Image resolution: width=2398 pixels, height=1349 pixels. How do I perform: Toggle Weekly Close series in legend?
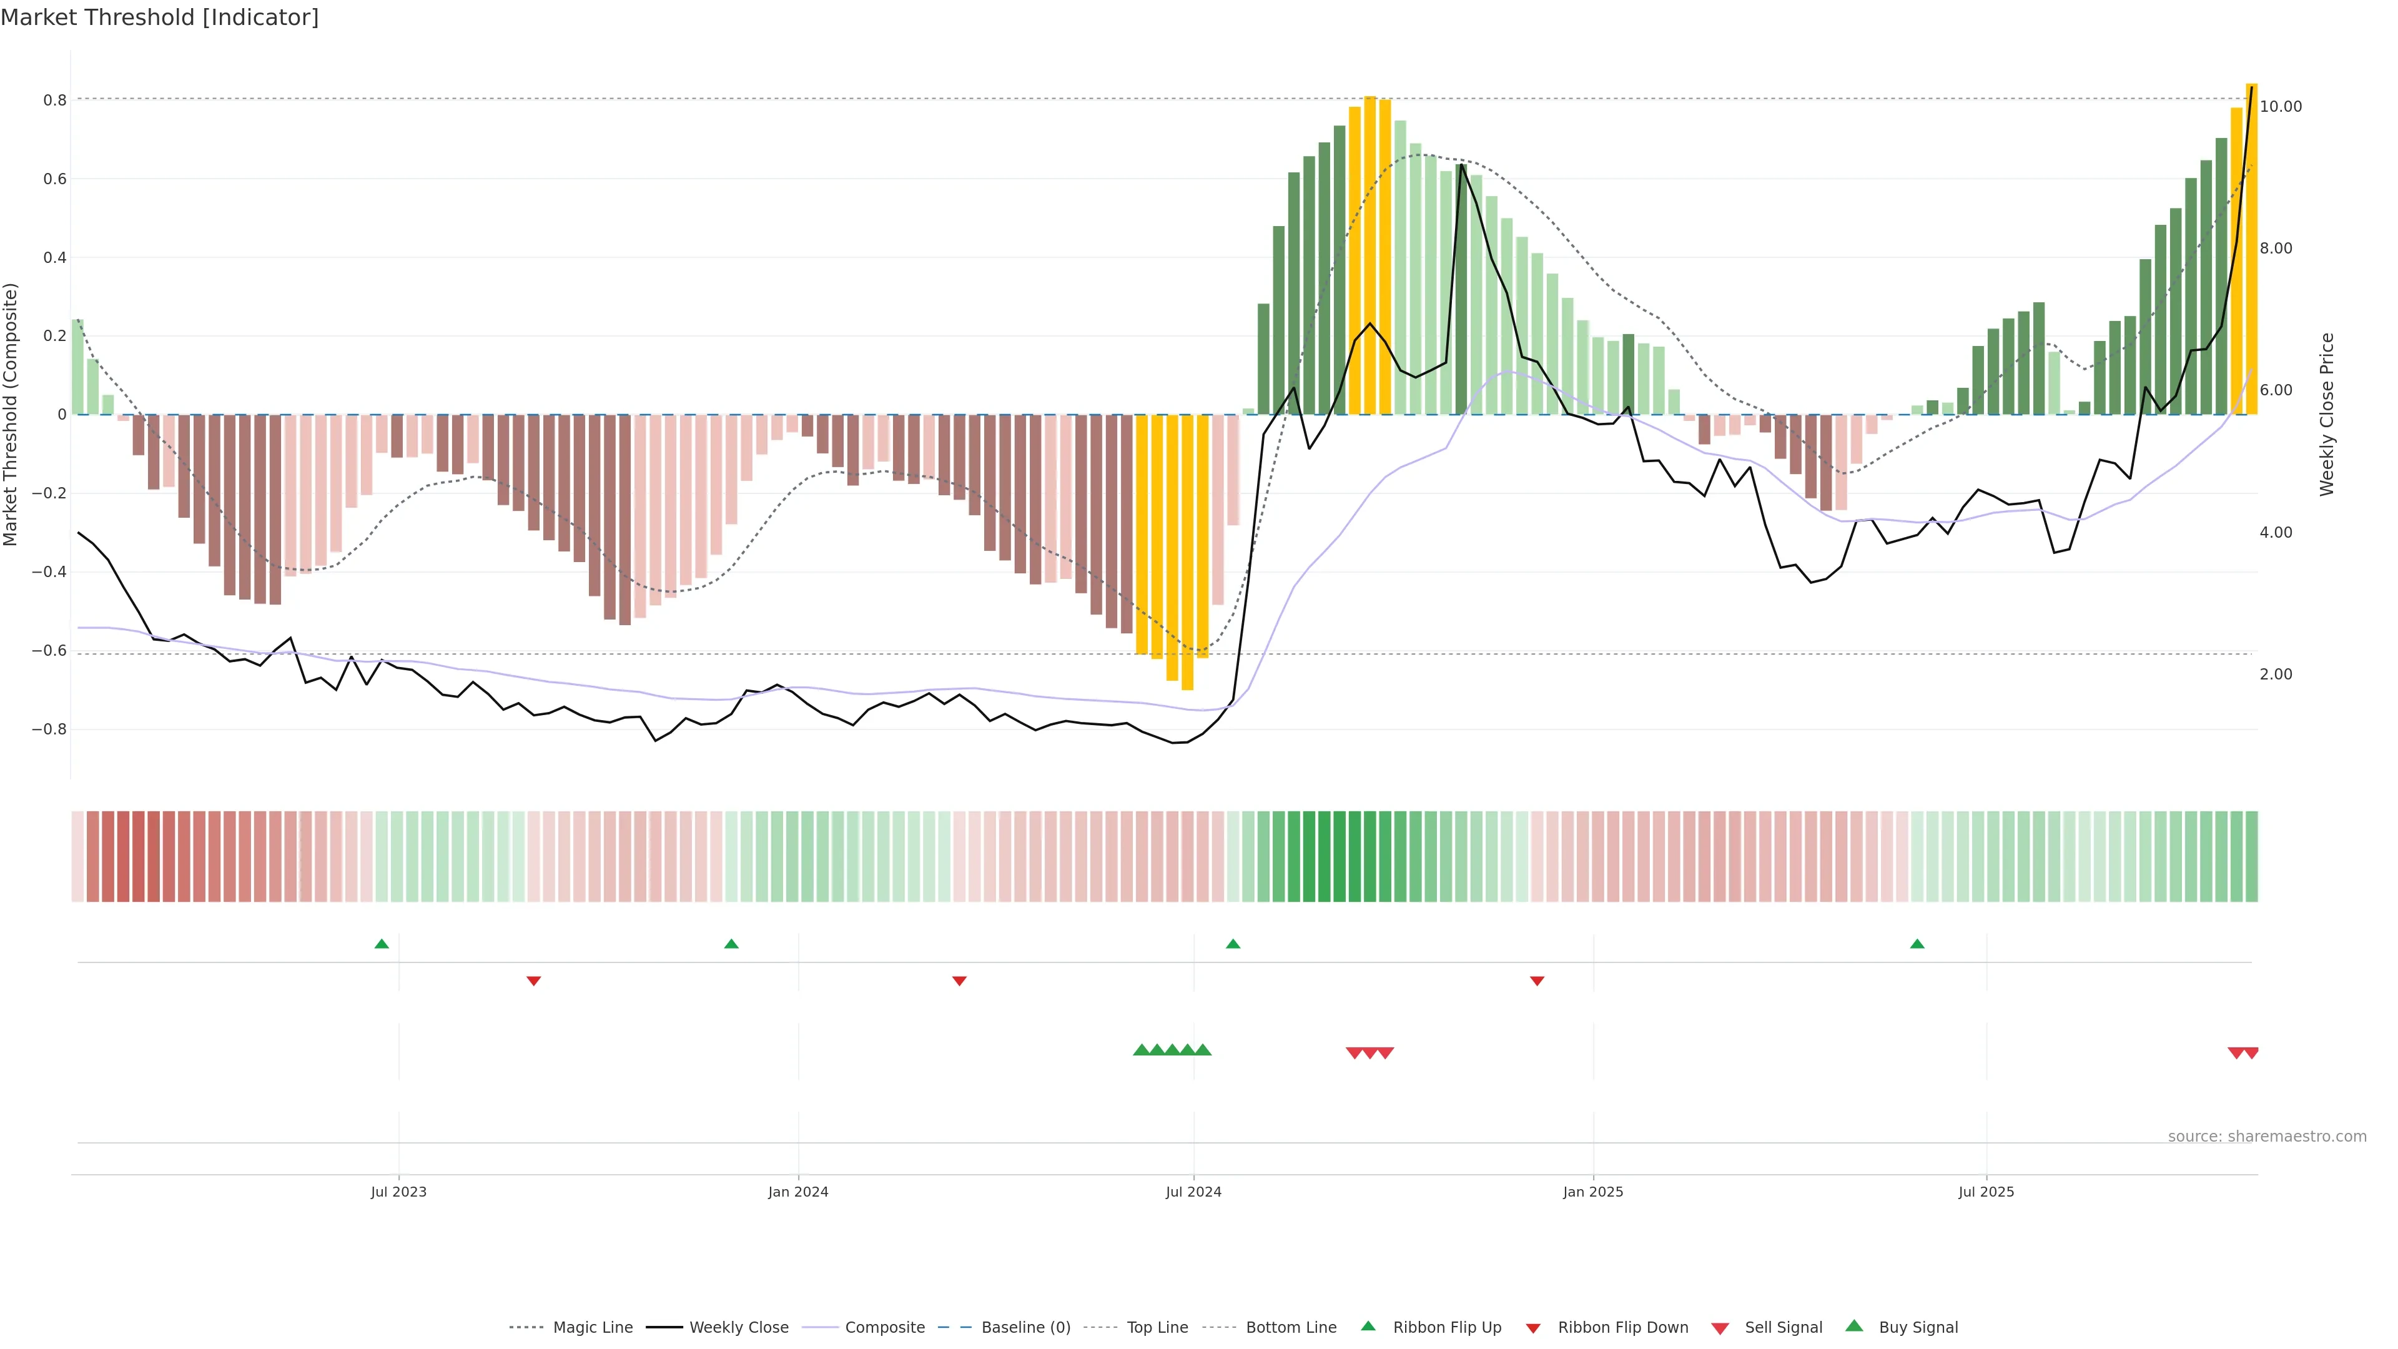click(x=738, y=1327)
